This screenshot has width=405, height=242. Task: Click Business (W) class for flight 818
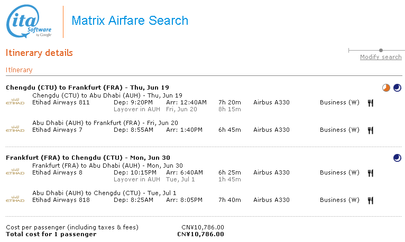339,200
